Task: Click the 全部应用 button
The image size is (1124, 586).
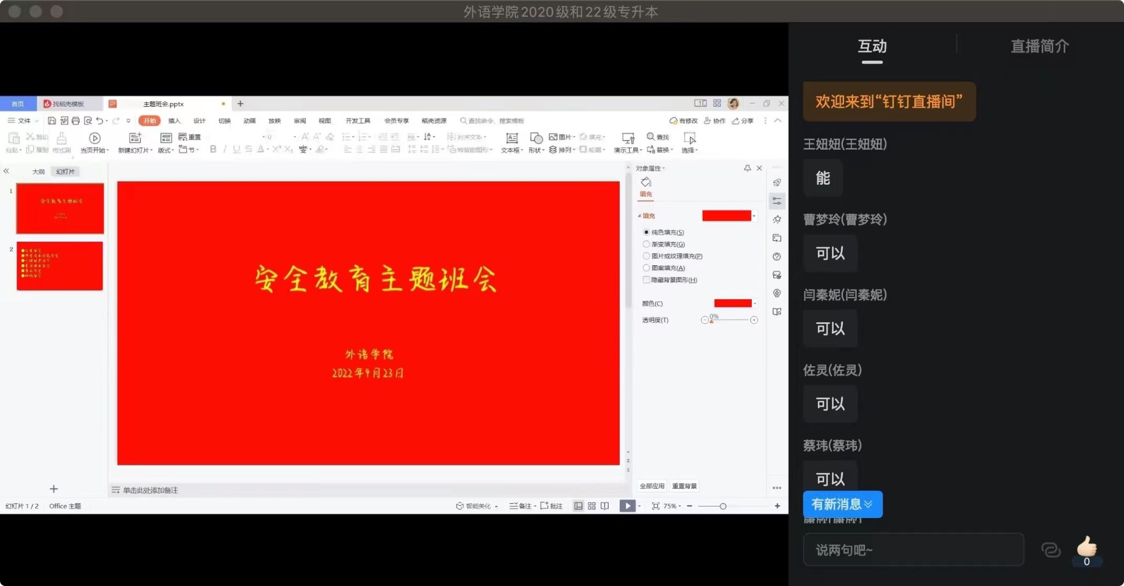Action: pos(651,486)
